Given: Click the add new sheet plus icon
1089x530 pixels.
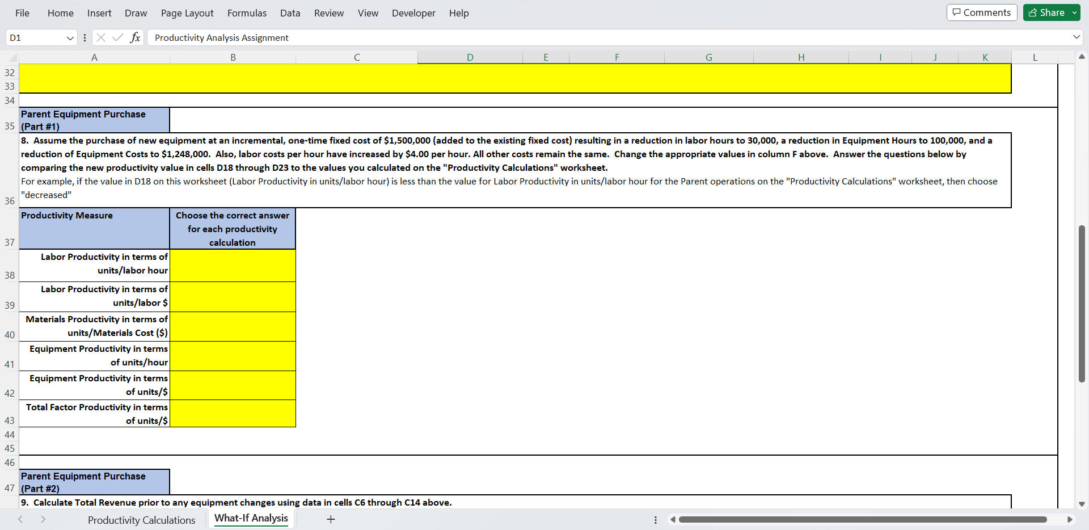Looking at the screenshot, I should click(x=331, y=519).
